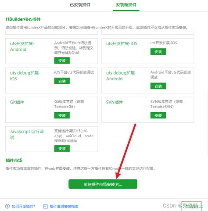Install the uts debug扩展-Android plugin
The image size is (208, 211).
[x=158, y=86]
